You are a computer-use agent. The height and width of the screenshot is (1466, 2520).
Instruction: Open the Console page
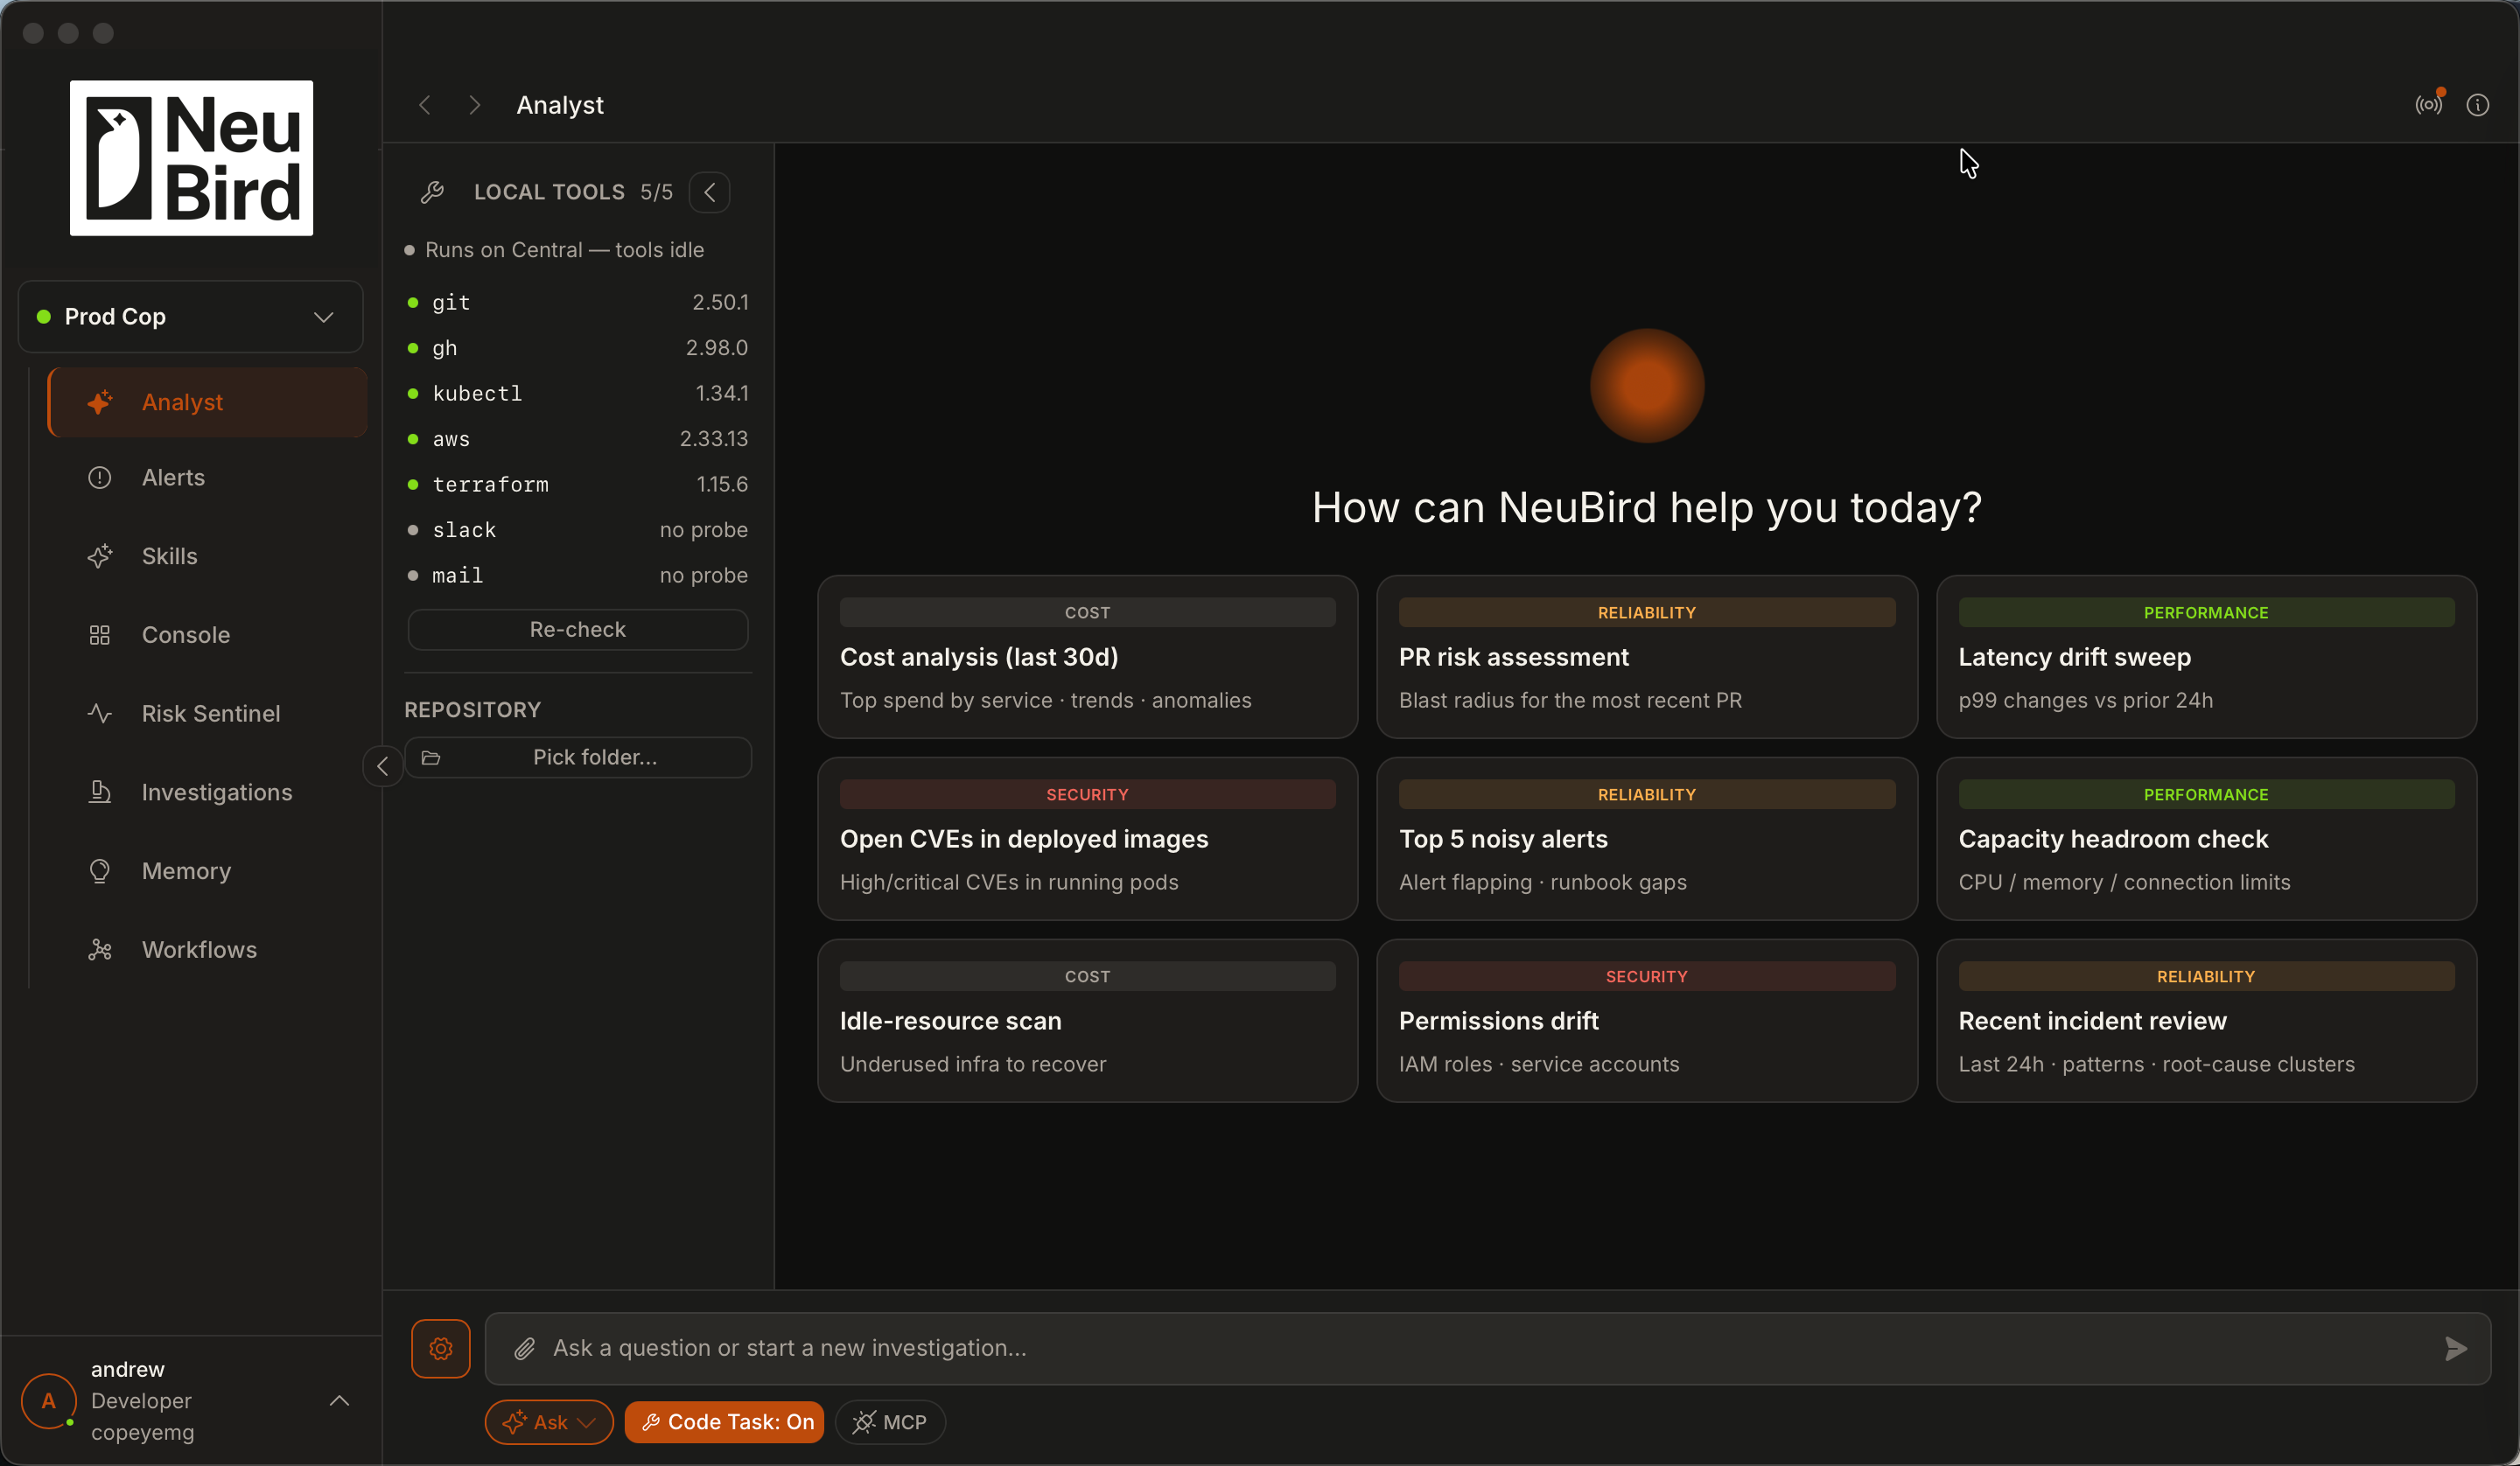(x=208, y=635)
